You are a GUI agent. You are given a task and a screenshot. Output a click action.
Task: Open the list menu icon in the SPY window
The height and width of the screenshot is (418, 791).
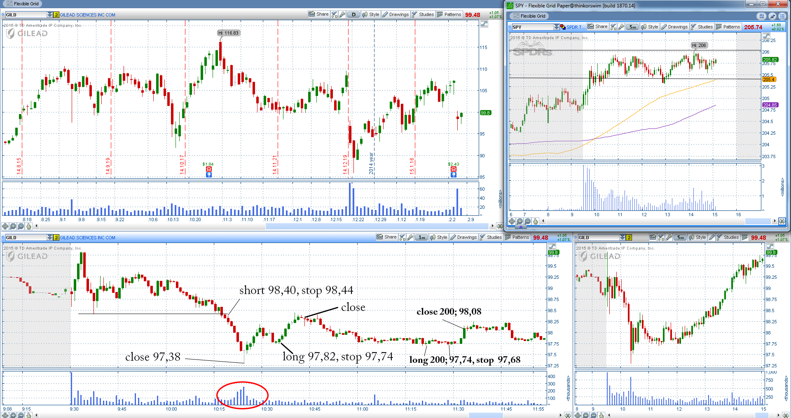click(x=782, y=16)
